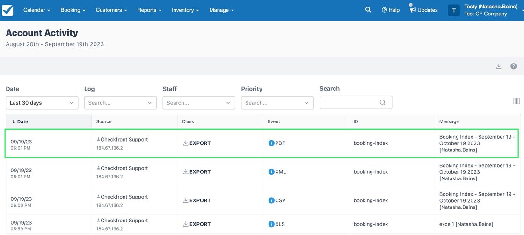524x235 pixels.
Task: Click the download icon above the filters
Action: pyautogui.click(x=499, y=66)
